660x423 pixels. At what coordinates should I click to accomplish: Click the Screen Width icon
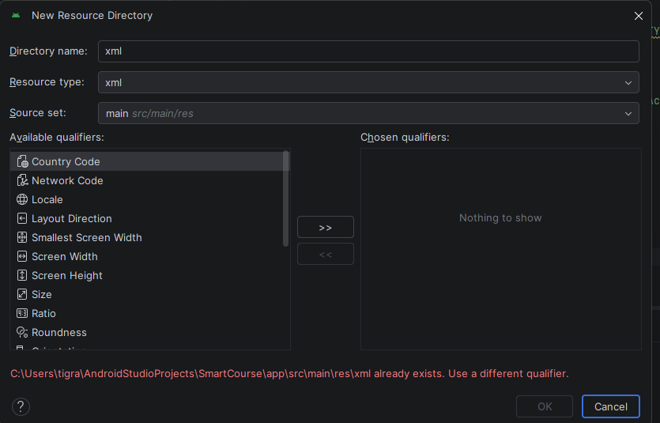click(22, 256)
